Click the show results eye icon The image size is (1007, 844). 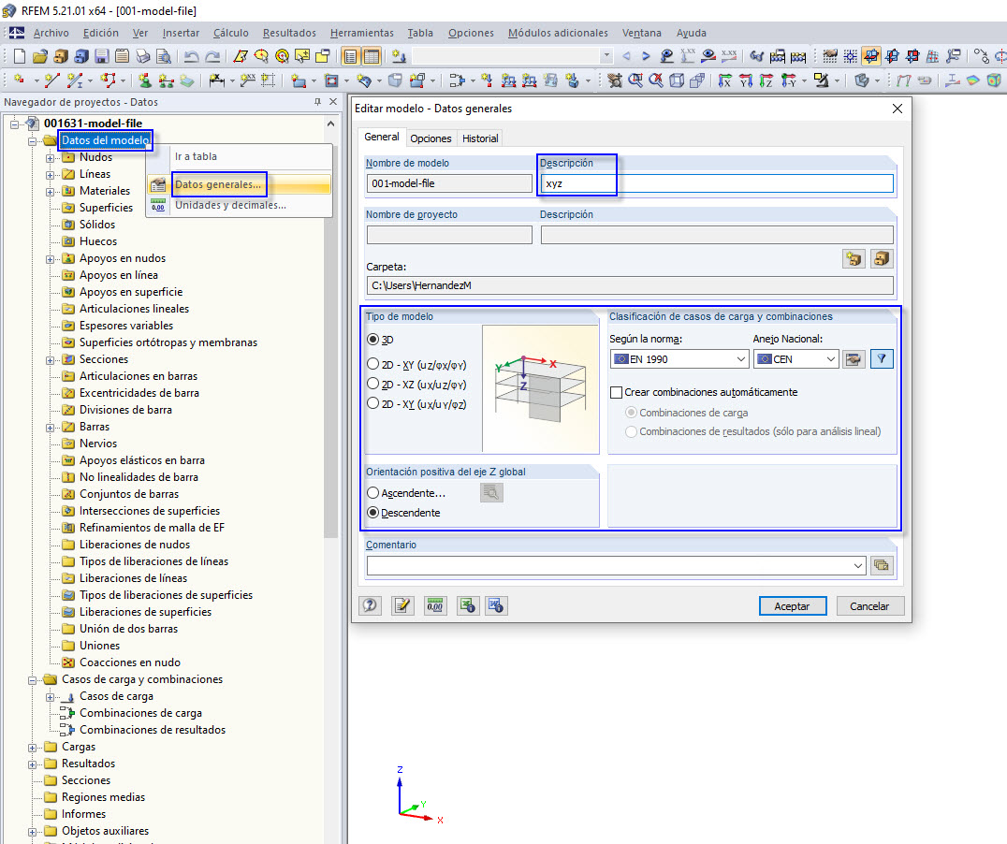(x=708, y=56)
